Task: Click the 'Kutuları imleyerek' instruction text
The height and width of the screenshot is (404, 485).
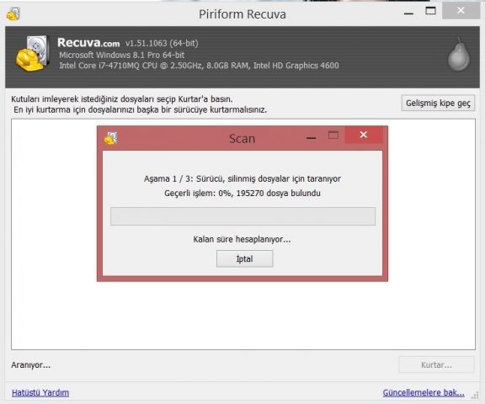Action: coord(121,99)
